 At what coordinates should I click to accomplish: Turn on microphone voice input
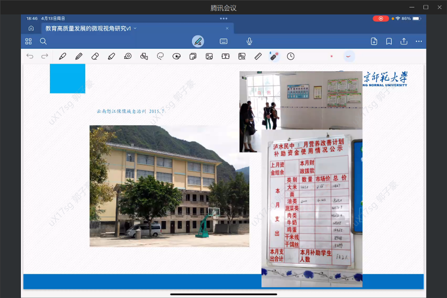click(249, 41)
